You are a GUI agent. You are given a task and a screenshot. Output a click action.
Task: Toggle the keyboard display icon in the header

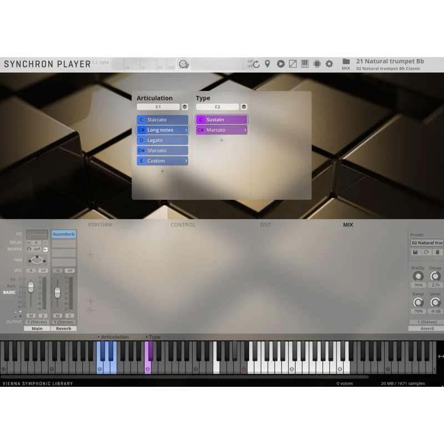pos(305,64)
